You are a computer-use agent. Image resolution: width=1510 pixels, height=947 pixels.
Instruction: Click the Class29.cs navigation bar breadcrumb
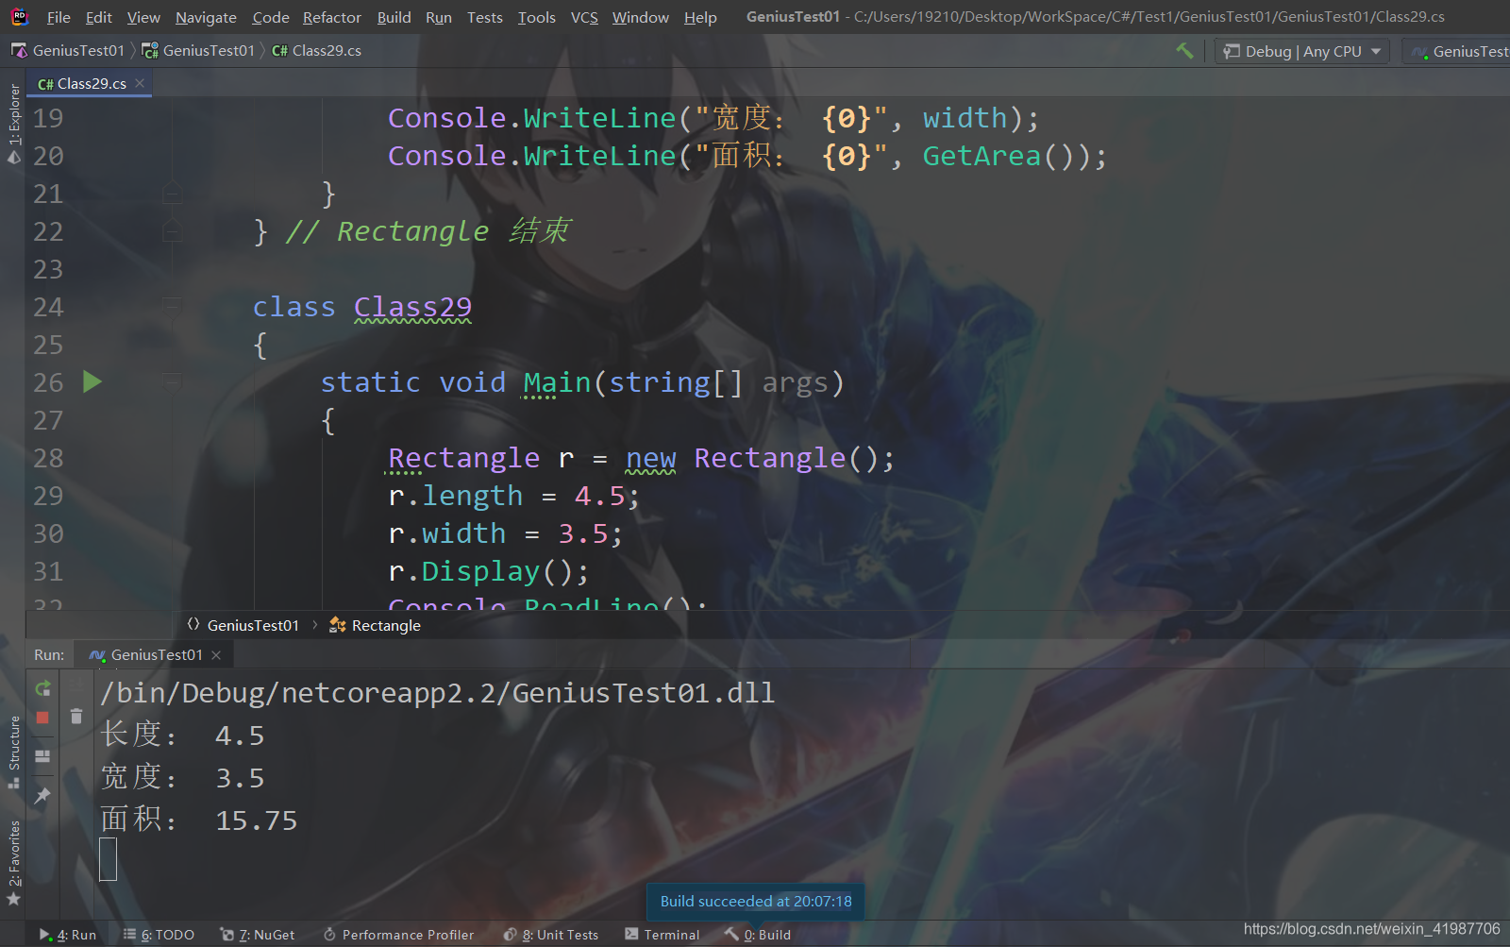click(x=316, y=50)
